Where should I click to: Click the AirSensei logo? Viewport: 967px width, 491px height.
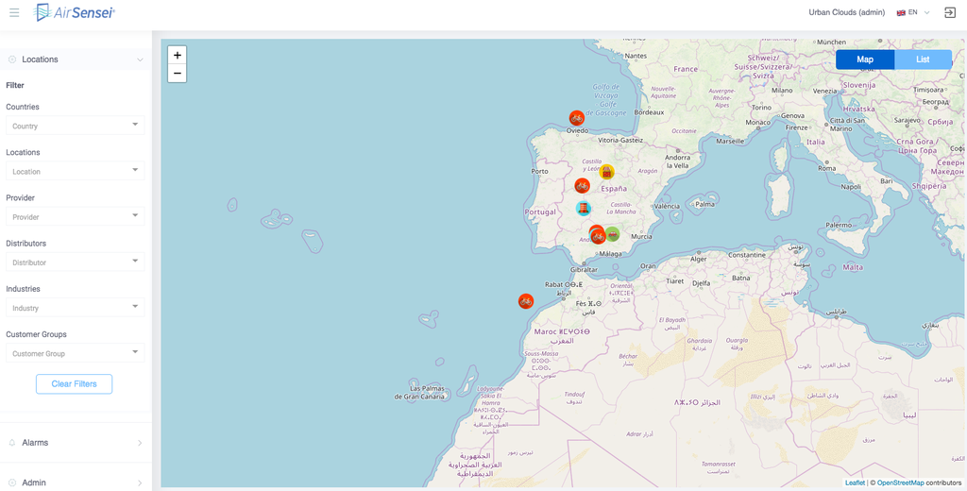75,12
